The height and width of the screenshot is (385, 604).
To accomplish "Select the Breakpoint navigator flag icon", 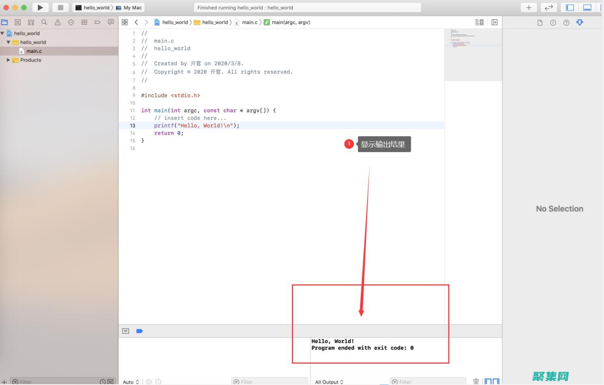I will 97,22.
